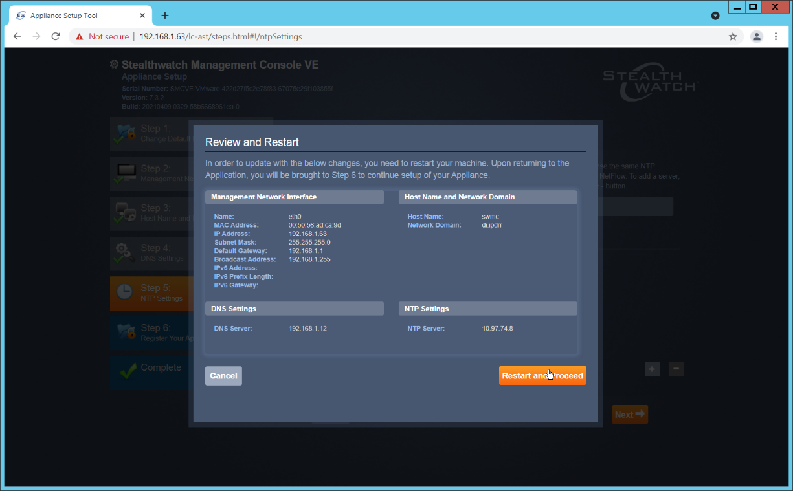This screenshot has width=793, height=491.
Task: Minimize the browser window
Action: (737, 7)
